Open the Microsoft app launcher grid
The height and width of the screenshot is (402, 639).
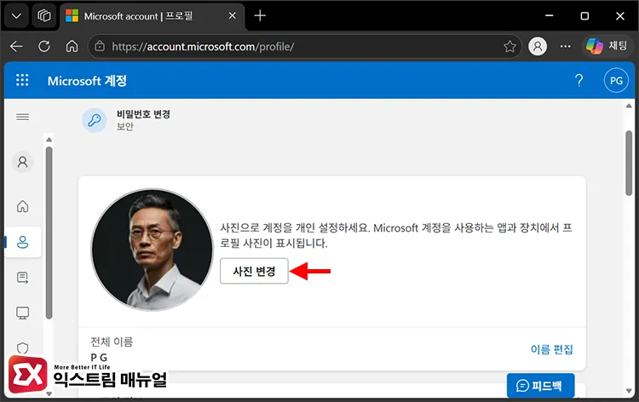pyautogui.click(x=22, y=80)
